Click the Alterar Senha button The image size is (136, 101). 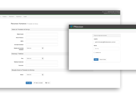click(103, 59)
